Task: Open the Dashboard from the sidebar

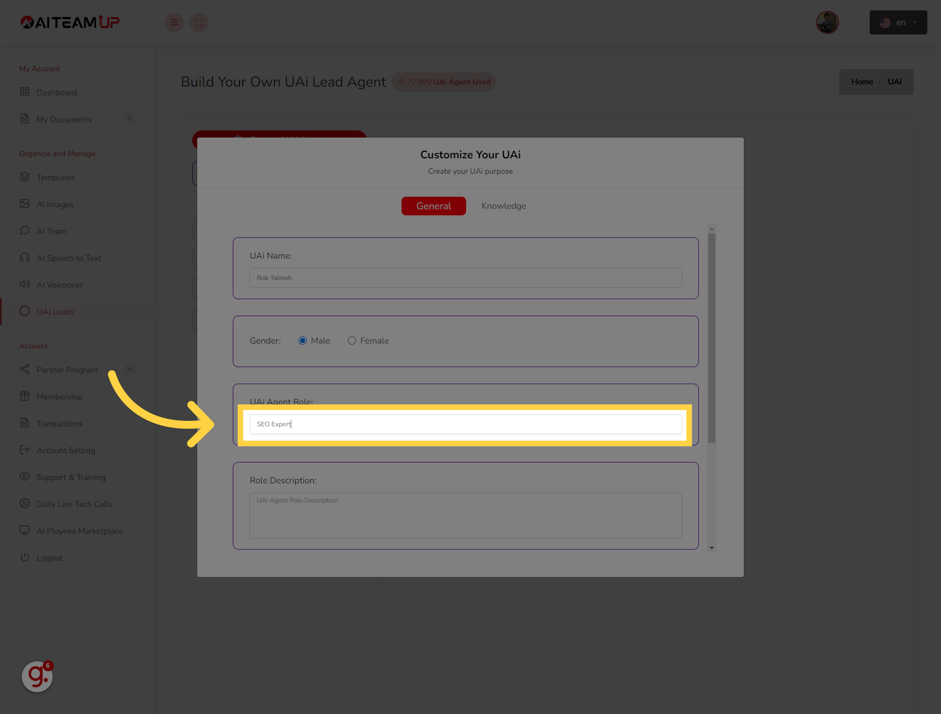Action: 56,92
